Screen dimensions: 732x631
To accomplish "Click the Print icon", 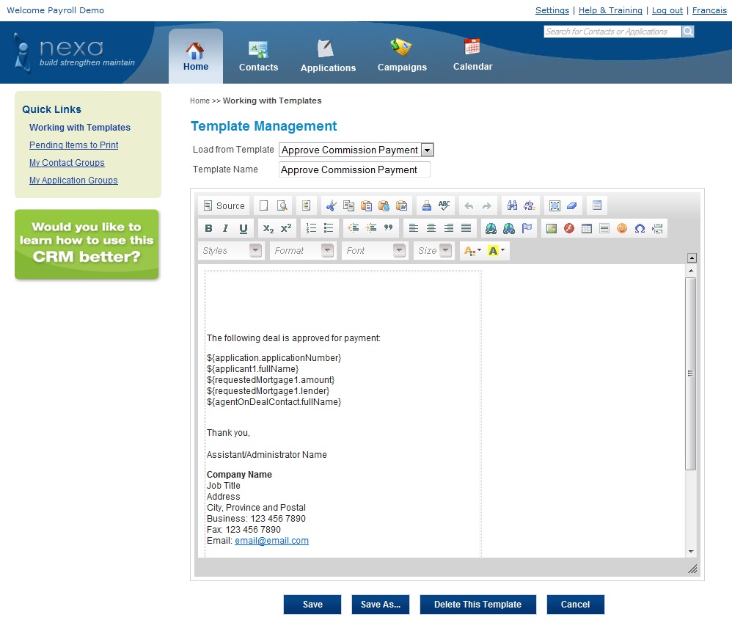I will [x=426, y=205].
